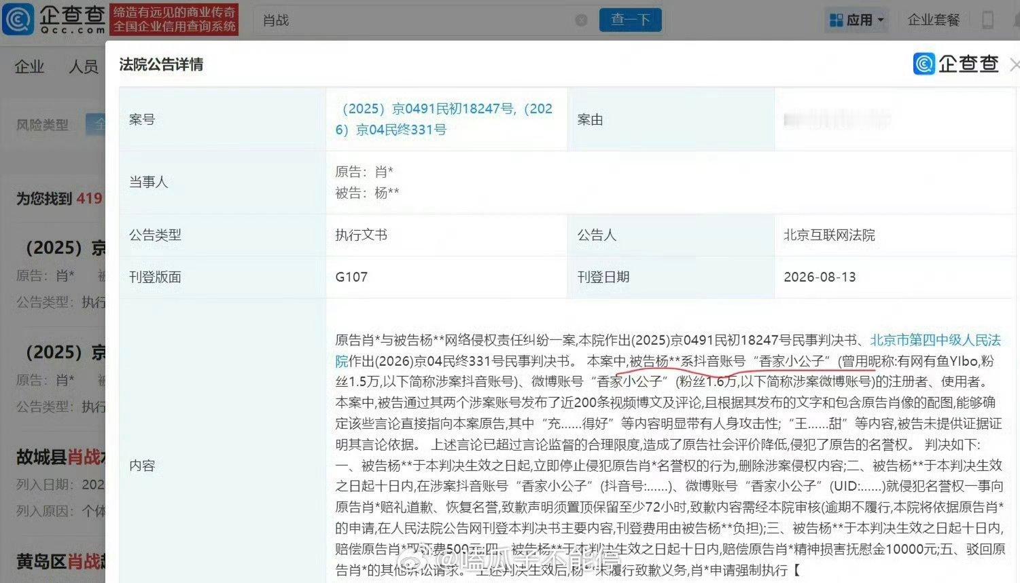Open the 北京市第四中级人民法院 link
Image resolution: width=1020 pixels, height=583 pixels.
[935, 340]
